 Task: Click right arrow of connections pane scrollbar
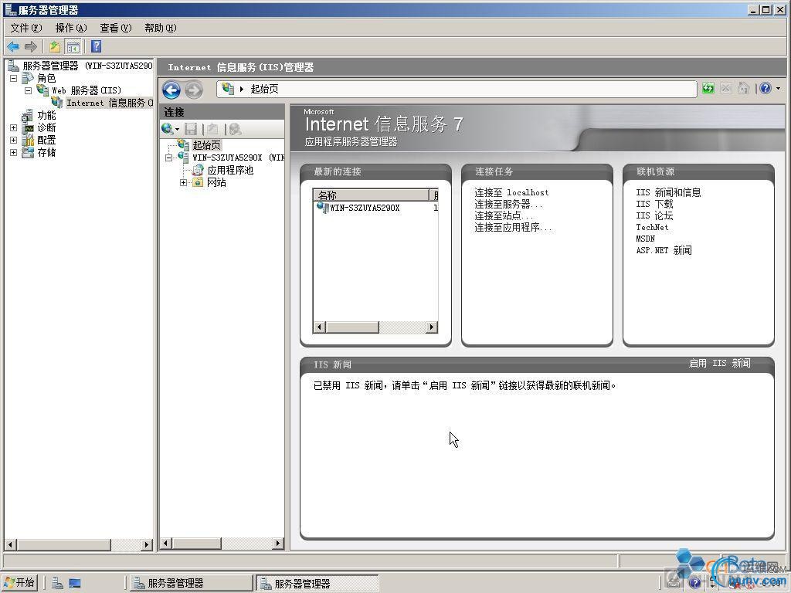coord(278,543)
